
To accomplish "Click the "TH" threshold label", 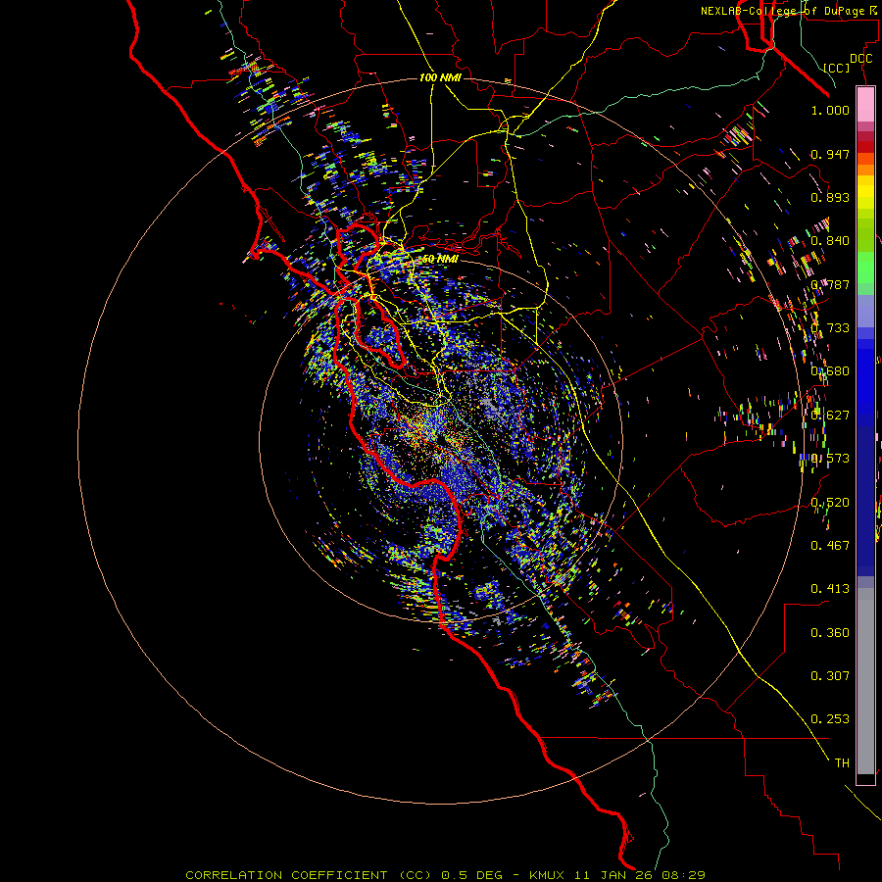I will [x=842, y=763].
